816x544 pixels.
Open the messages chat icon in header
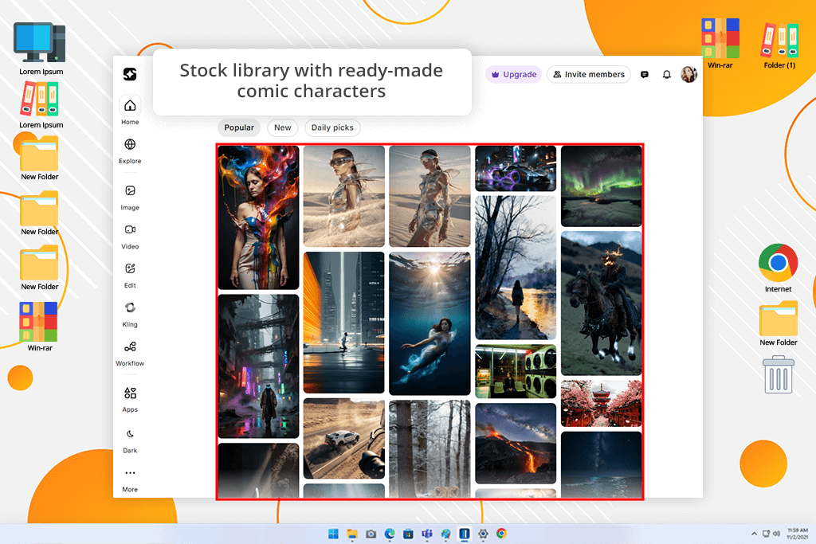click(x=644, y=74)
